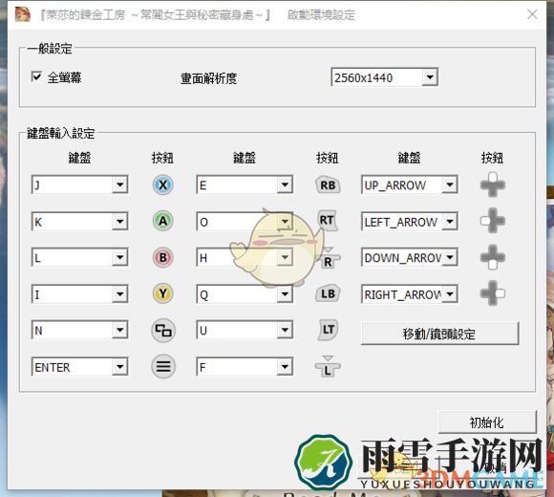554x497 pixels.
Task: Click the RB bumper icon
Action: pyautogui.click(x=328, y=184)
